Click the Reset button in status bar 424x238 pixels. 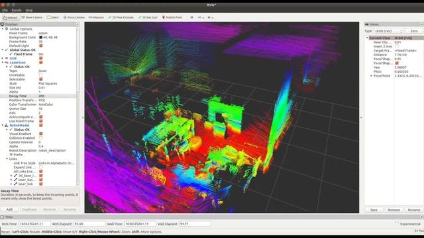coord(5,231)
